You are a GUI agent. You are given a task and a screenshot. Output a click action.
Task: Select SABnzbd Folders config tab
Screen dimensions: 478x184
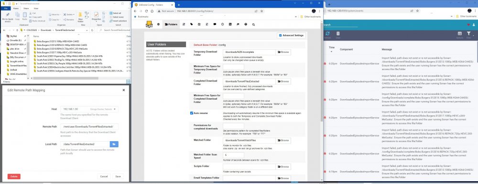[171, 24]
